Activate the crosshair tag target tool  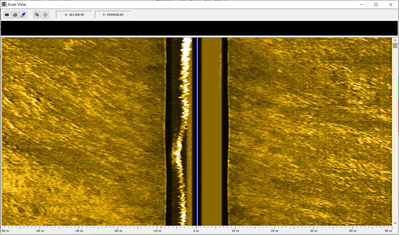(x=37, y=15)
